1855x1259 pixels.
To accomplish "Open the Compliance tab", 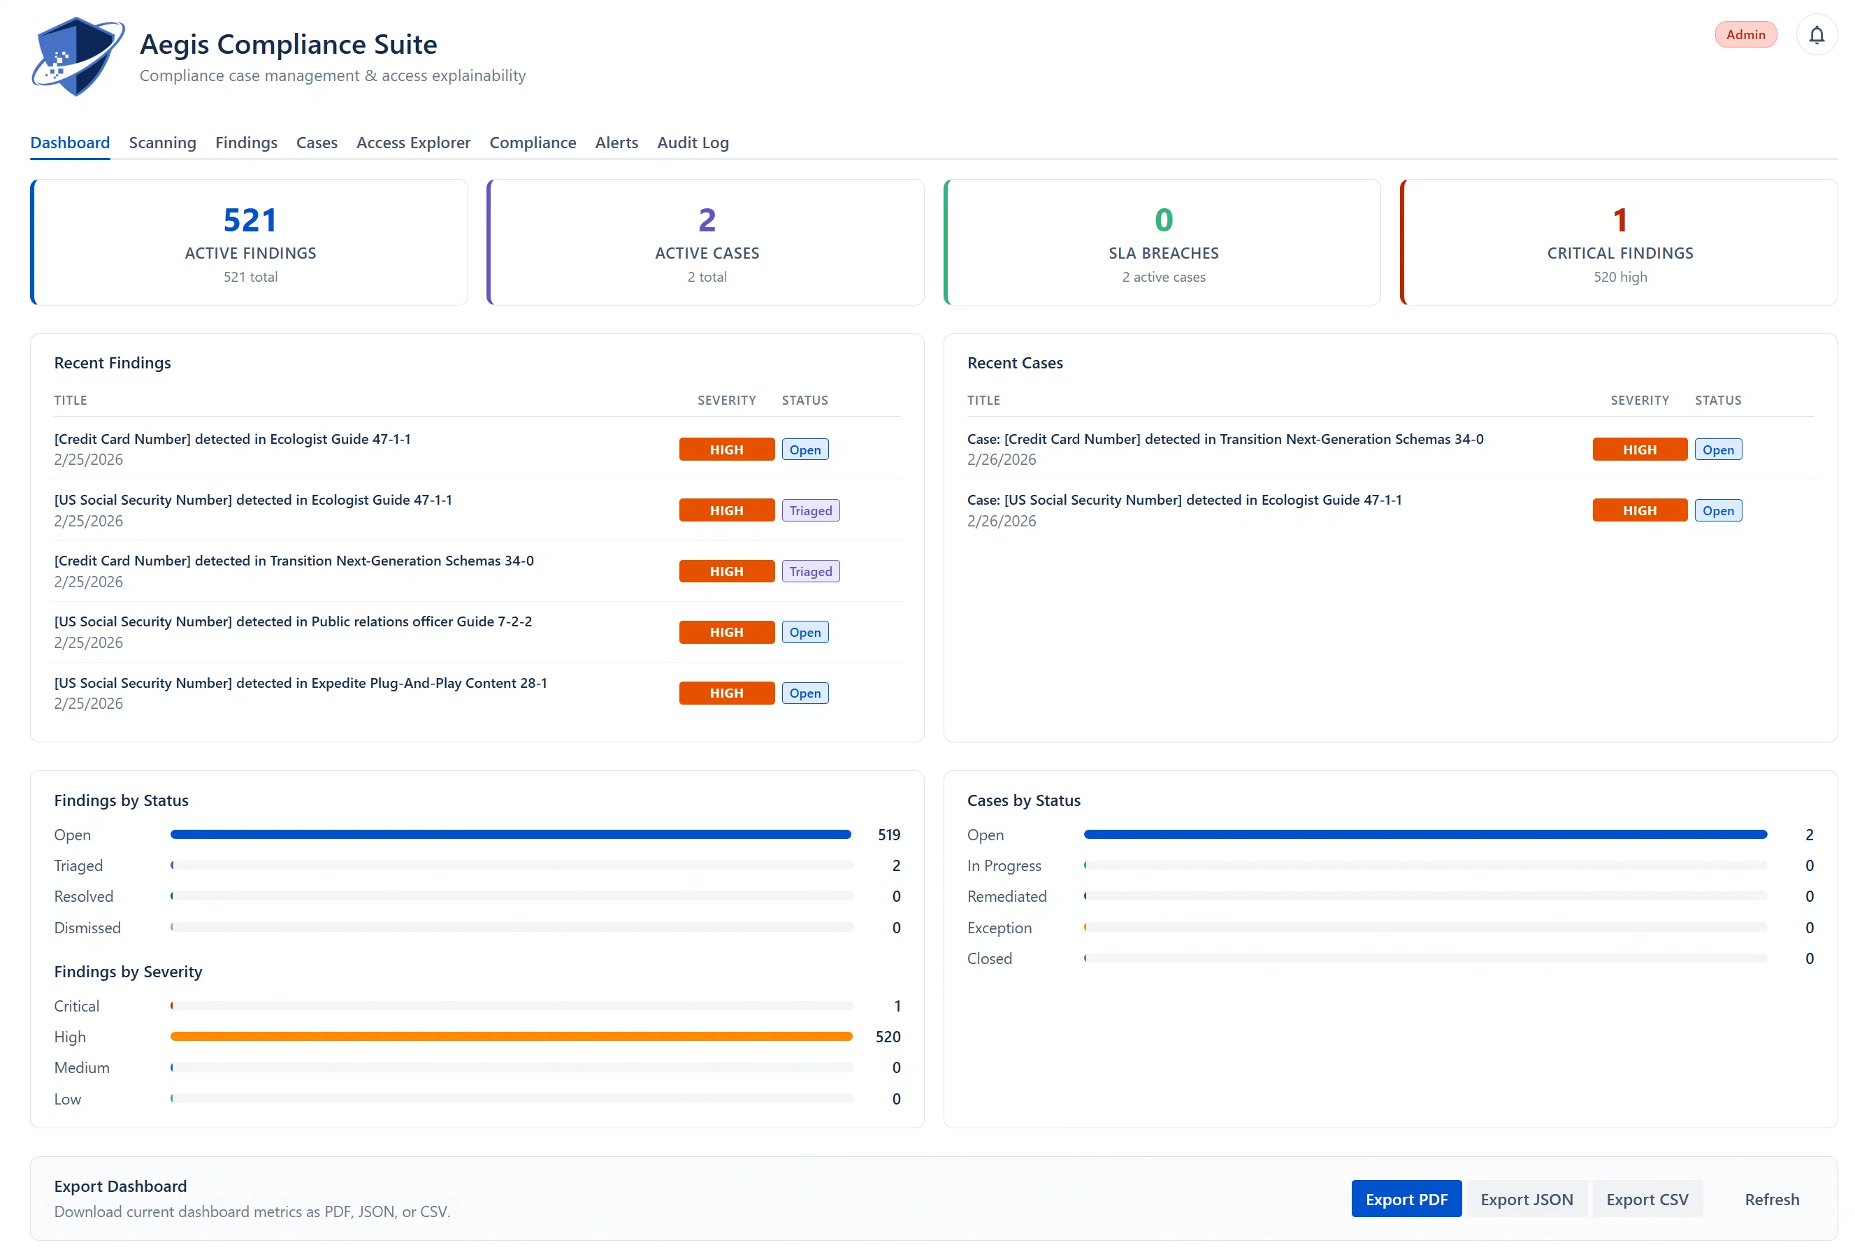I will (x=533, y=143).
